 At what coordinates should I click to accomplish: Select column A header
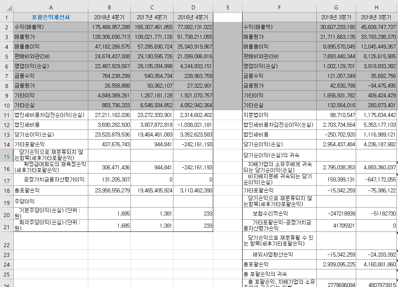51,8
